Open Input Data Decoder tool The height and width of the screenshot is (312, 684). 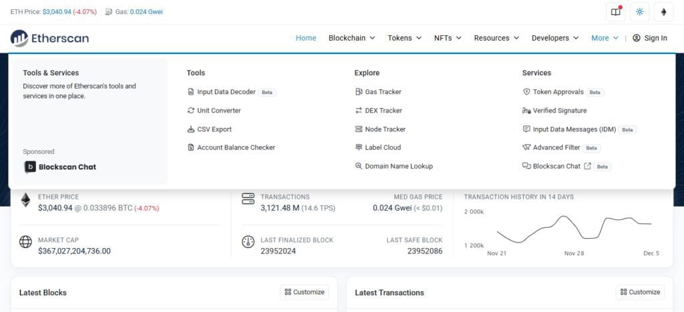(x=226, y=92)
